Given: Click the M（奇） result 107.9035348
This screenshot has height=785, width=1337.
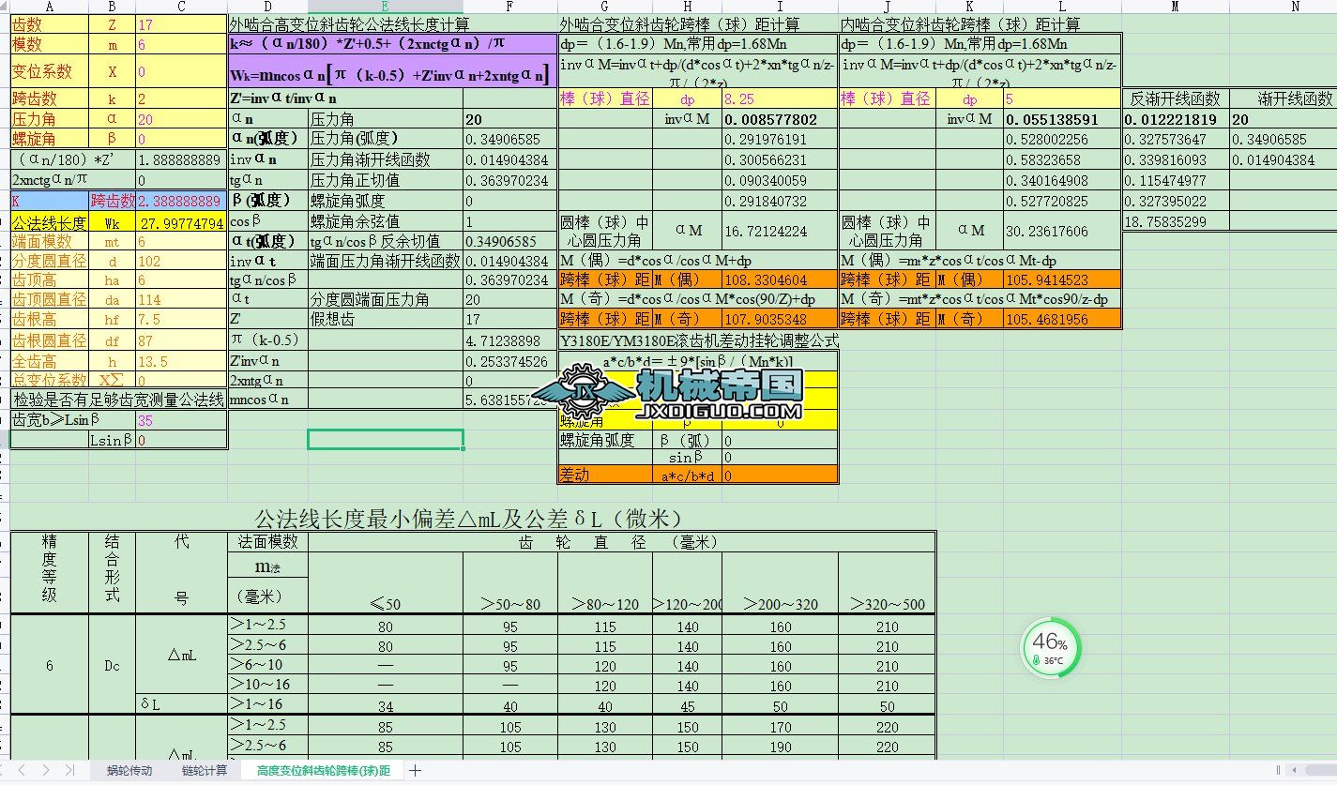Looking at the screenshot, I should click(780, 319).
